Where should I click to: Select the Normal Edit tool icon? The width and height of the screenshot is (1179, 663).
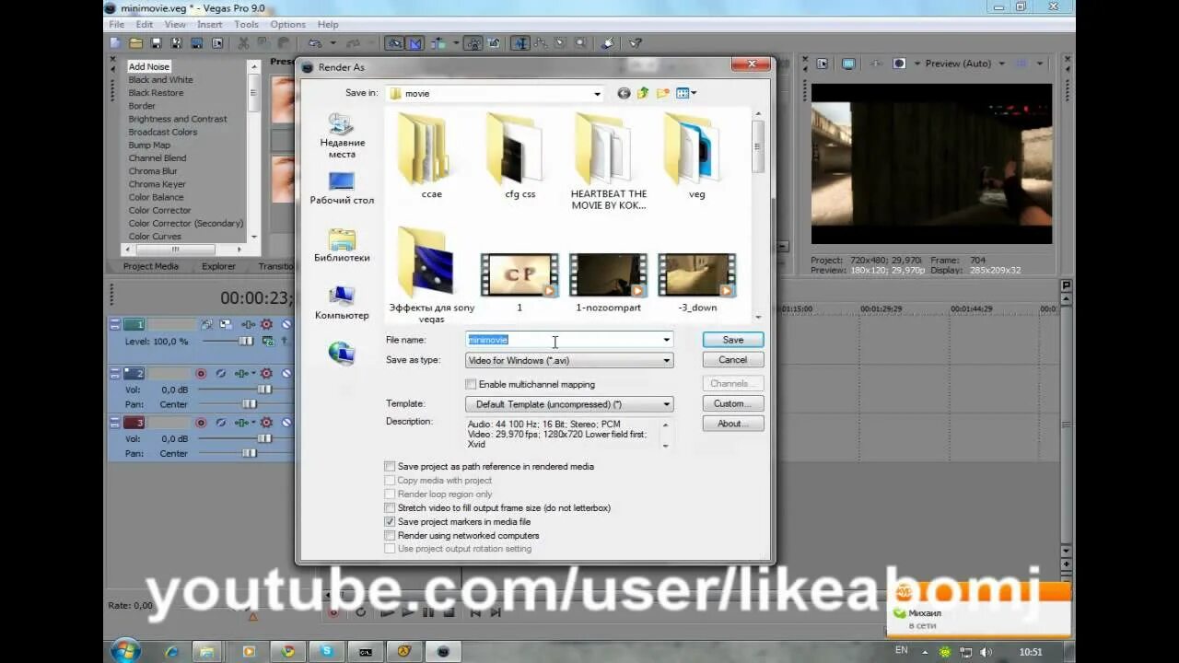tap(519, 42)
